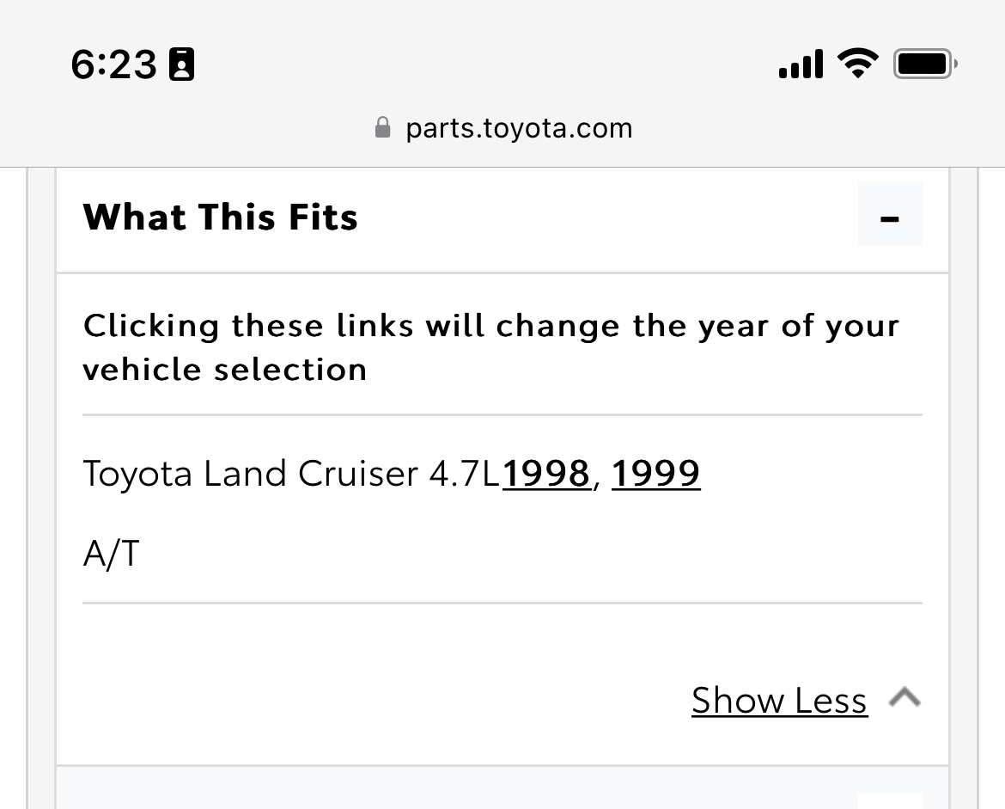
Task: Collapse the What This Fits section
Action: 890,213
